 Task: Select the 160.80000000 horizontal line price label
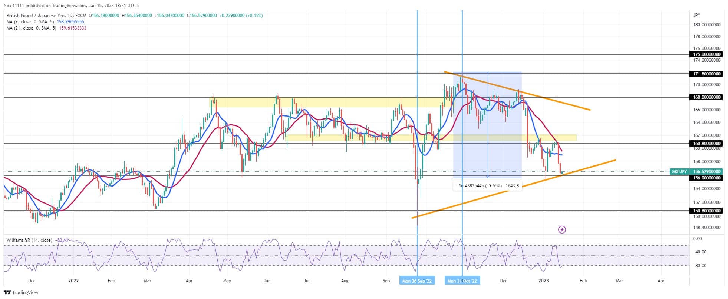point(707,144)
